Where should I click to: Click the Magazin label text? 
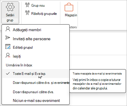tap(71, 15)
